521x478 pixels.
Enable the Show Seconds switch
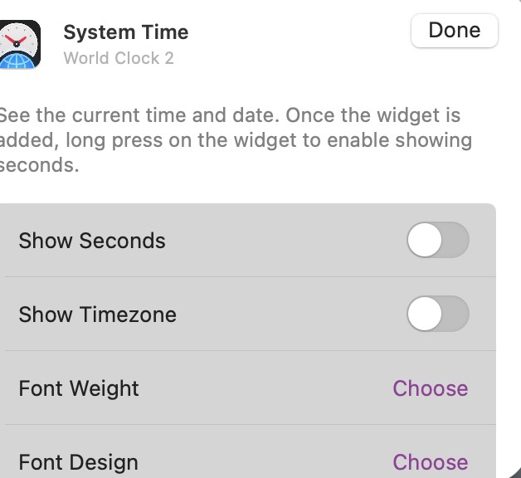[437, 241]
